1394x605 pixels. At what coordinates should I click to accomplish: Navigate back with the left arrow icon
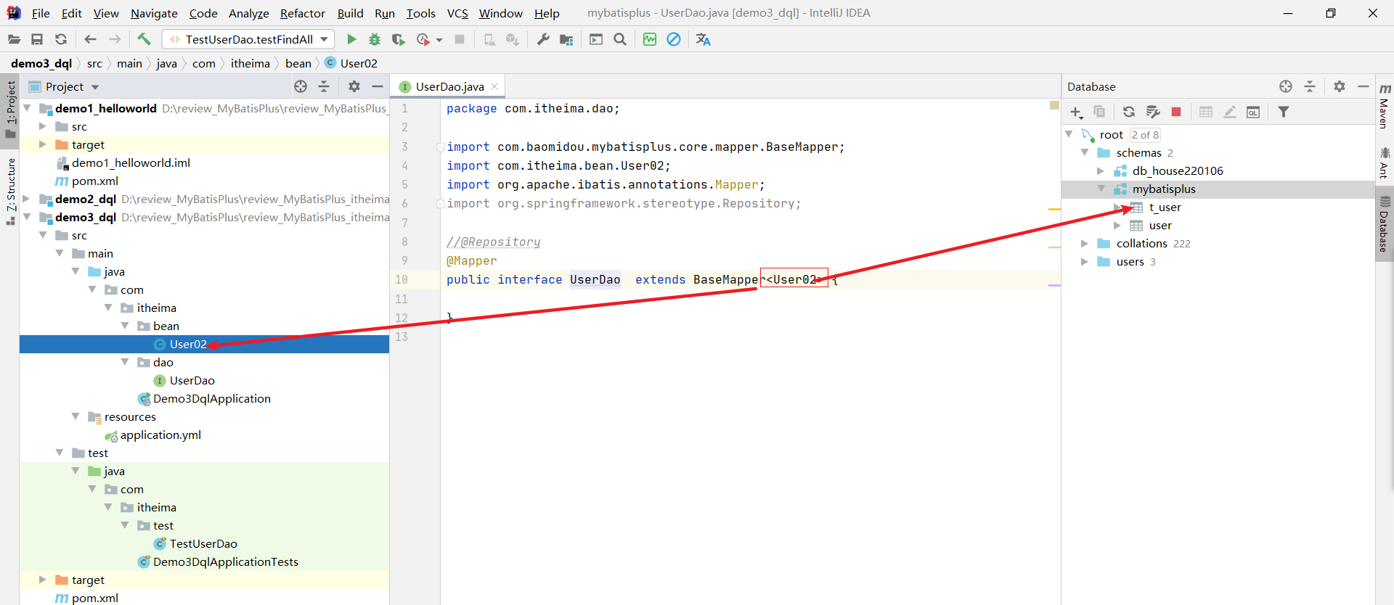[91, 39]
